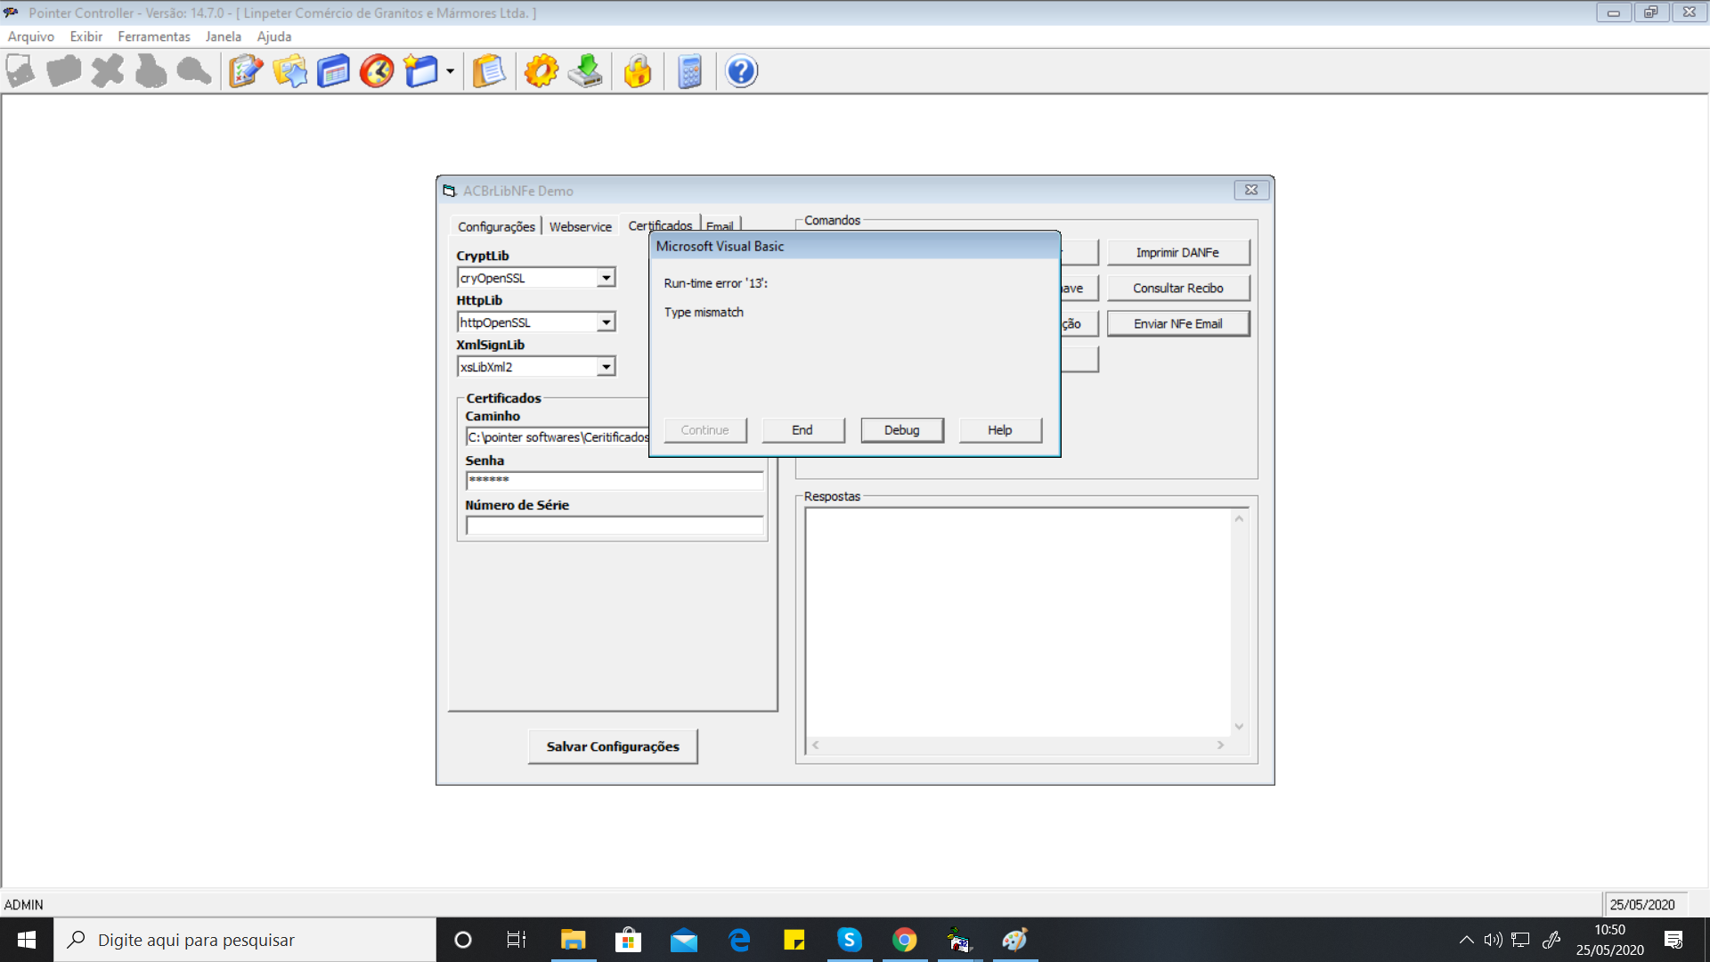Expand the arrow next to star window icon

(450, 71)
